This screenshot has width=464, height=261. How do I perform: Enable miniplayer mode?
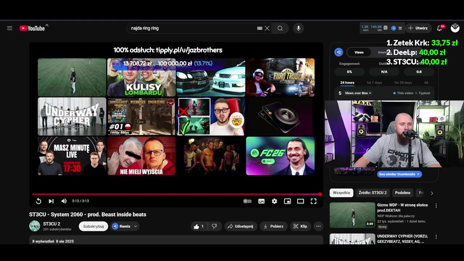(287, 201)
